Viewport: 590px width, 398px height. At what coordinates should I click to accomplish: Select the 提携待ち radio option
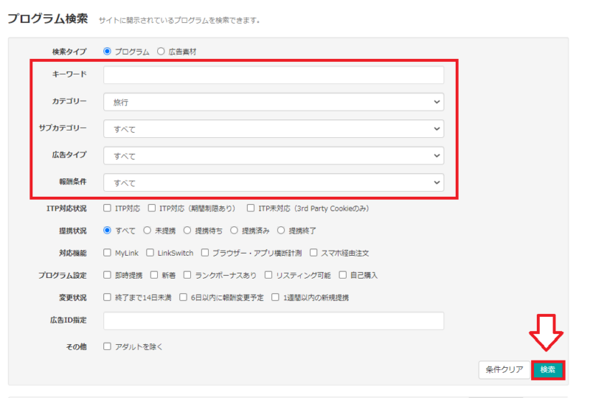[x=187, y=230]
